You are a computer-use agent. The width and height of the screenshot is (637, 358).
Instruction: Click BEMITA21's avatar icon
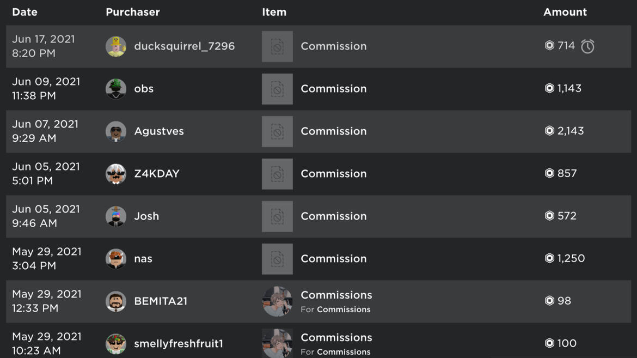click(116, 301)
